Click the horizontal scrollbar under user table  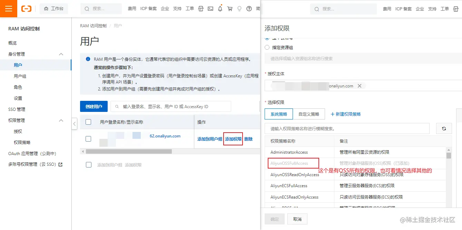coord(129,151)
